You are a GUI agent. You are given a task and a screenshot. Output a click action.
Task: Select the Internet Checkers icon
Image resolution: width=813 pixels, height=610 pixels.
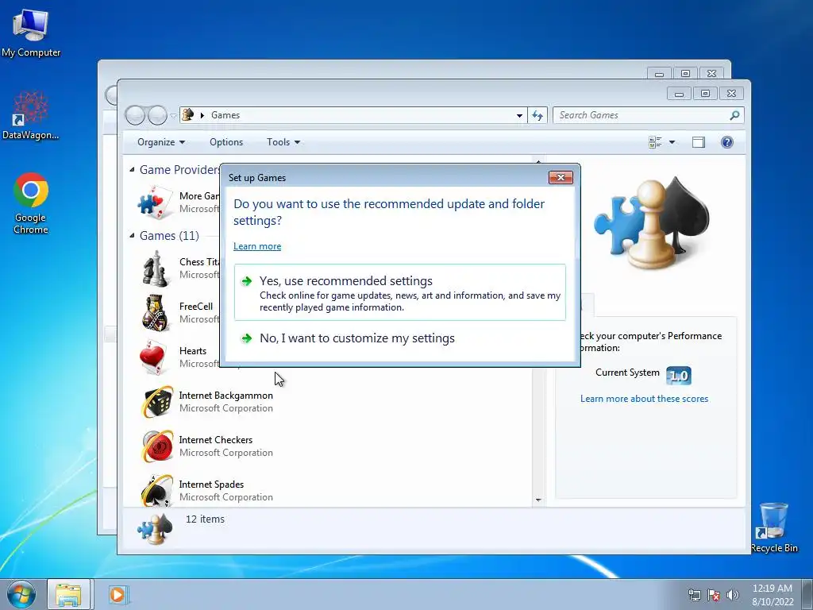(156, 446)
